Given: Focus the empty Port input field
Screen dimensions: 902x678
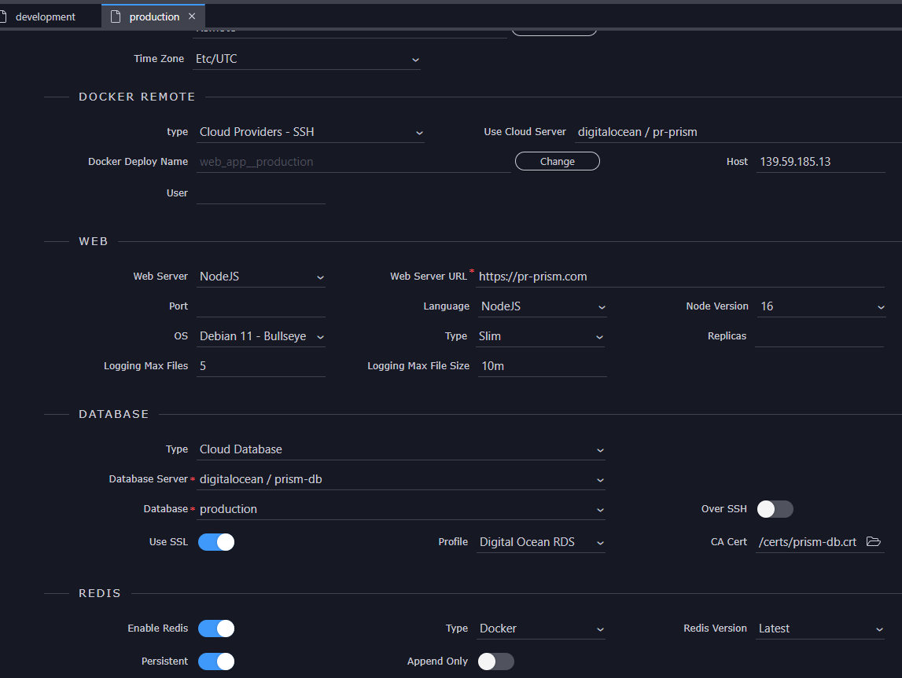Looking at the screenshot, I should [260, 306].
